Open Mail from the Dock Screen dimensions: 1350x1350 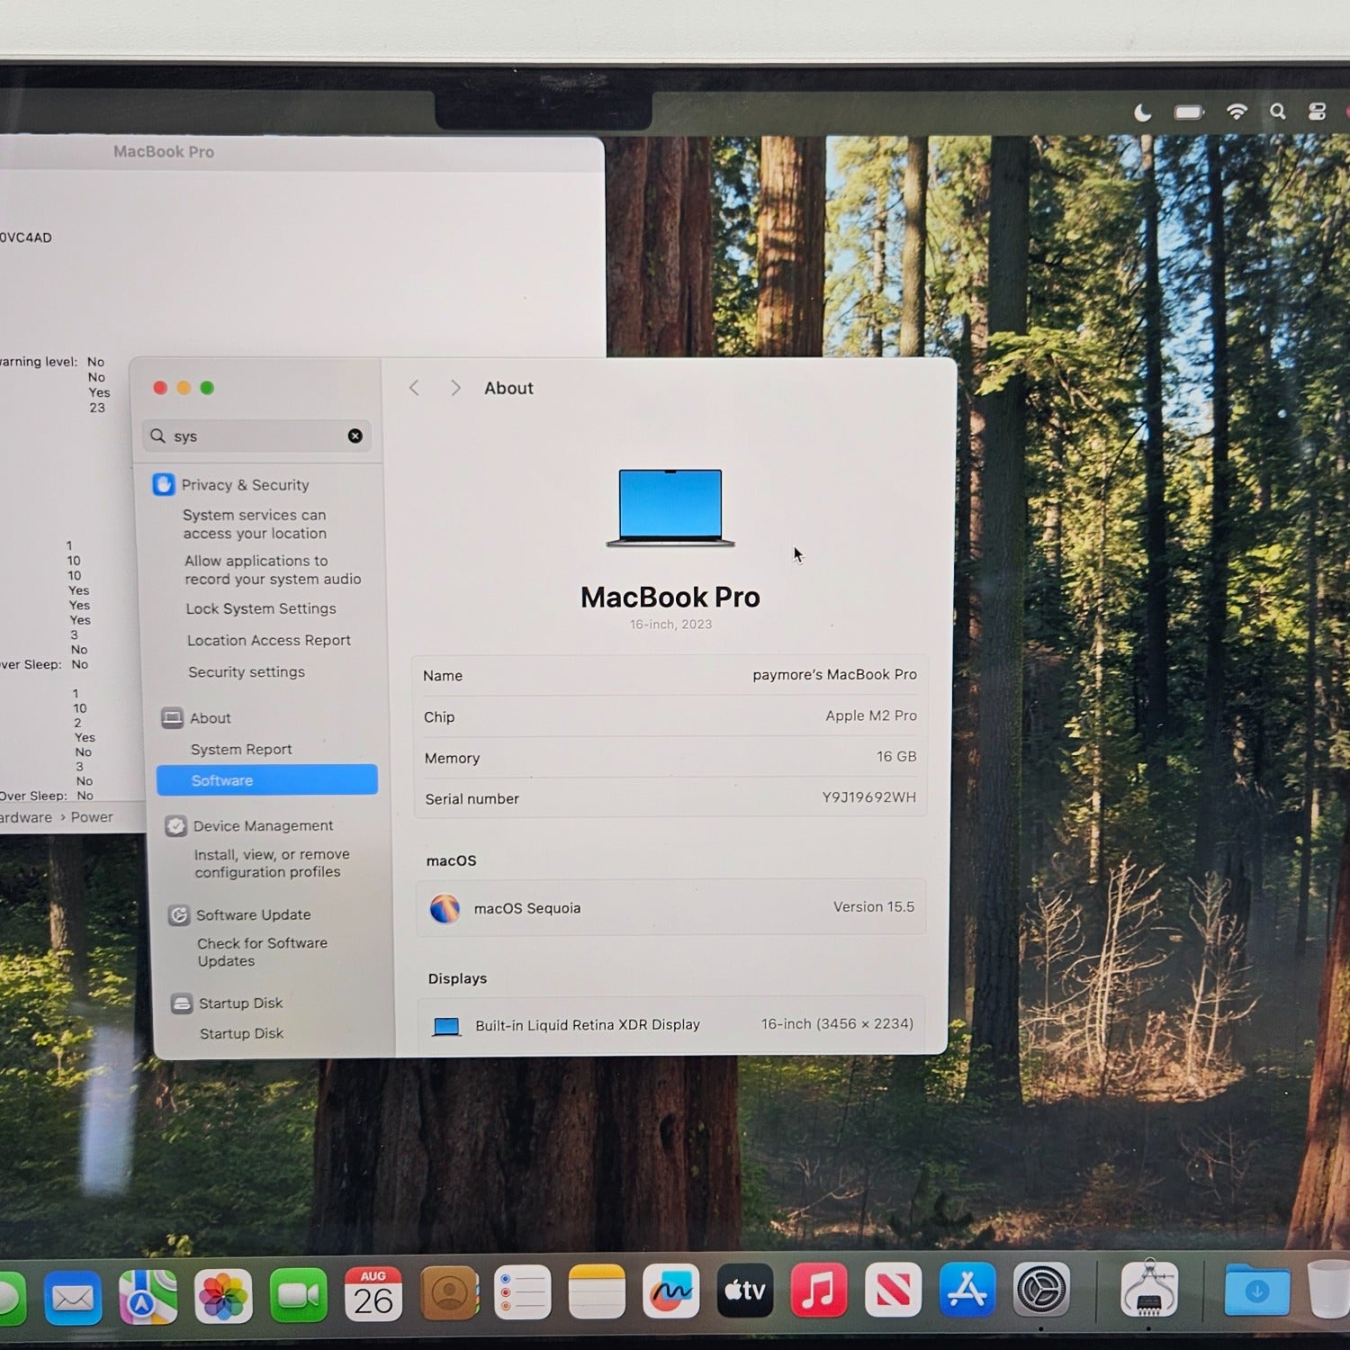pyautogui.click(x=73, y=1298)
